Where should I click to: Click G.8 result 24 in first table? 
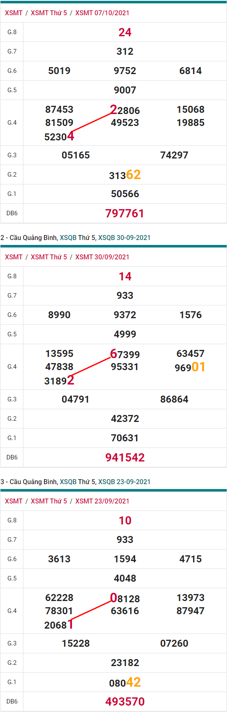pyautogui.click(x=125, y=32)
